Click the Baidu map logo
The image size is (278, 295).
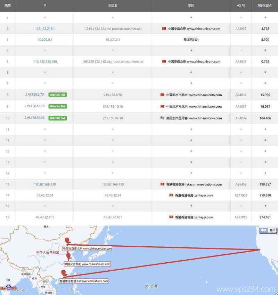tap(8, 288)
